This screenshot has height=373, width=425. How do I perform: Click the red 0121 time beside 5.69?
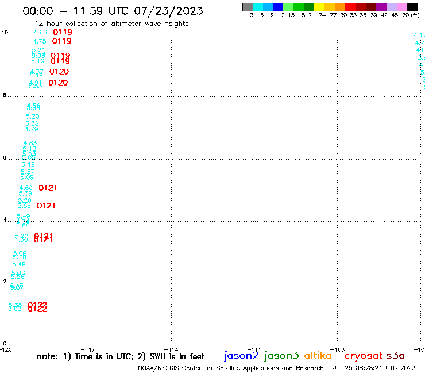(x=46, y=205)
